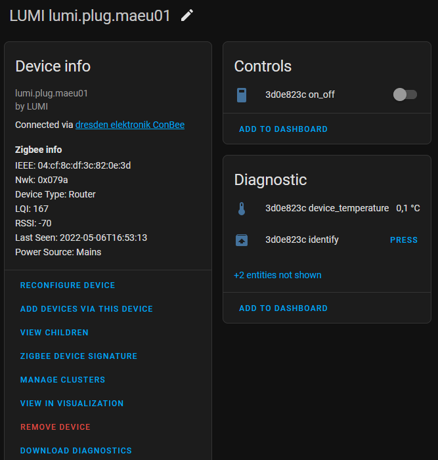Click the Controls card heading
The width and height of the screenshot is (438, 460).
point(263,66)
